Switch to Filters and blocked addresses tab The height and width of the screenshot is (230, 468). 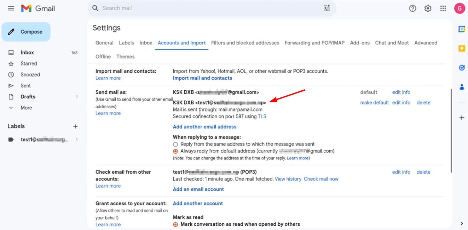(x=245, y=43)
